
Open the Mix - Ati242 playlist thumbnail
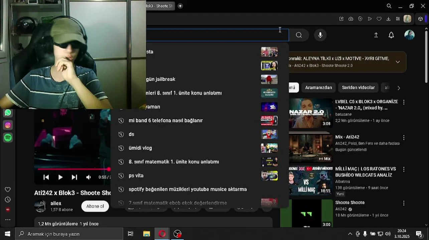311,148
